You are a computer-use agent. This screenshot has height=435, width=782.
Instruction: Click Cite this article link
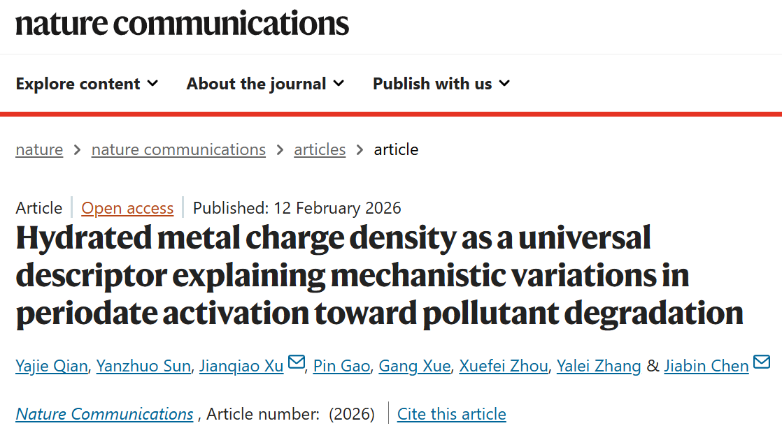(x=451, y=414)
